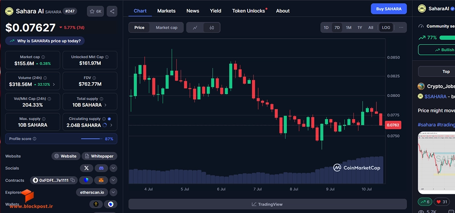Click the Buy SAHARA button
Viewport: 455px width, 213px height.
pos(389,9)
